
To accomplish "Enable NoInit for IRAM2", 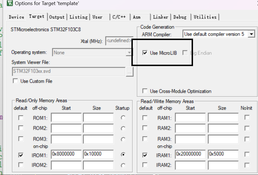I will click(x=247, y=165).
